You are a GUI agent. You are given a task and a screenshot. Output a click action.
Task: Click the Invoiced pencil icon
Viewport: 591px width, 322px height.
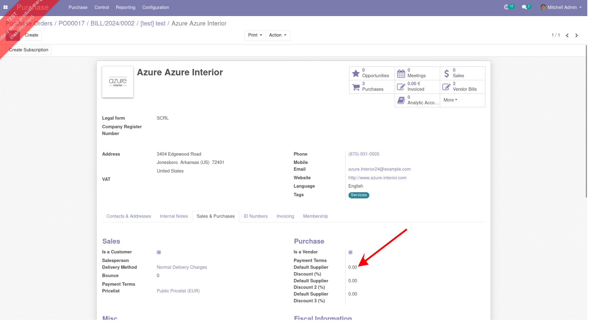tap(401, 87)
